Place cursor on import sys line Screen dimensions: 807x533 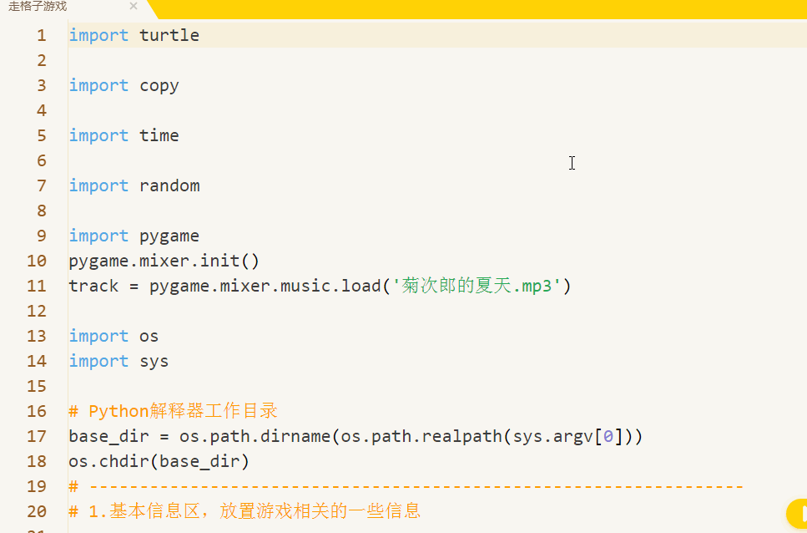[119, 361]
